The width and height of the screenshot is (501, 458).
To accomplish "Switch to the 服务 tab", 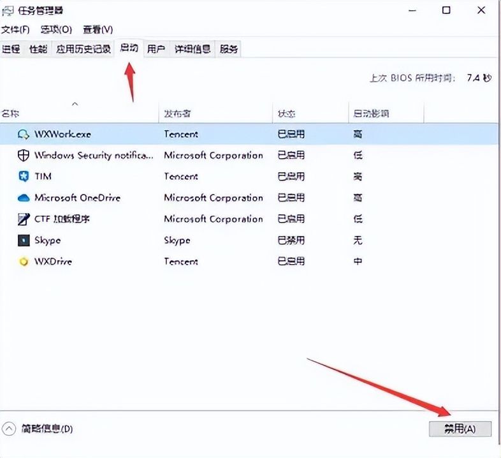I will coord(228,49).
